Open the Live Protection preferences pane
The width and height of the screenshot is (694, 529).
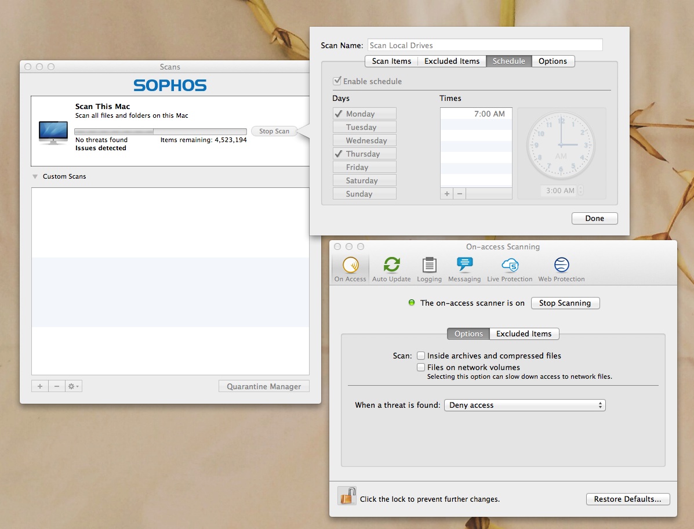[x=510, y=269]
